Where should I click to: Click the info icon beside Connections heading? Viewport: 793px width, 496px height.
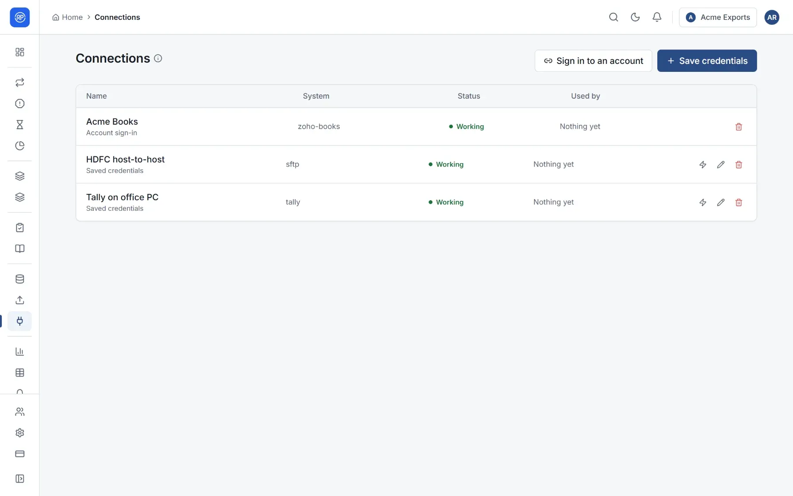[x=158, y=58]
